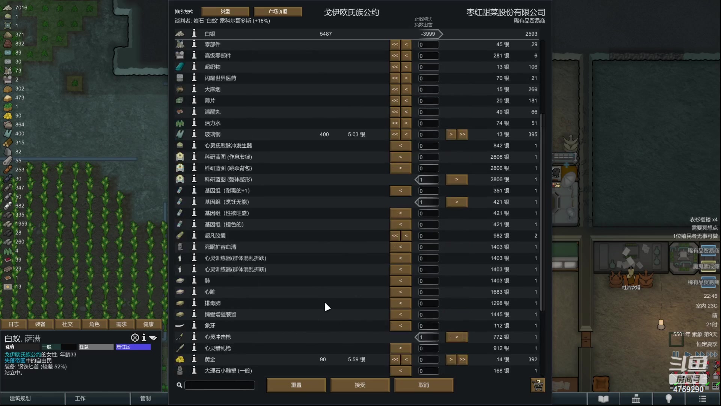Edit quantity field for 大麻烟

point(428,89)
